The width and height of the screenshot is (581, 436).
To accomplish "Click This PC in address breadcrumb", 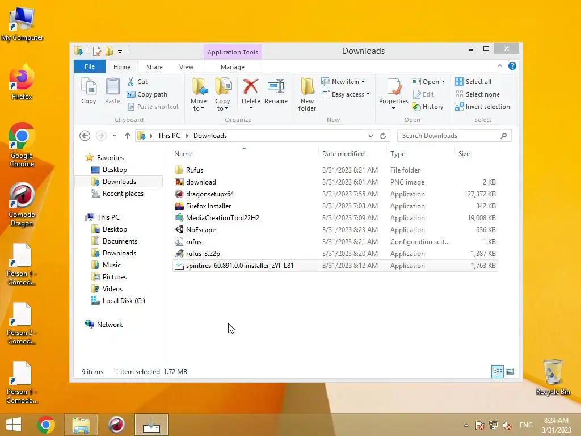I will click(x=169, y=136).
